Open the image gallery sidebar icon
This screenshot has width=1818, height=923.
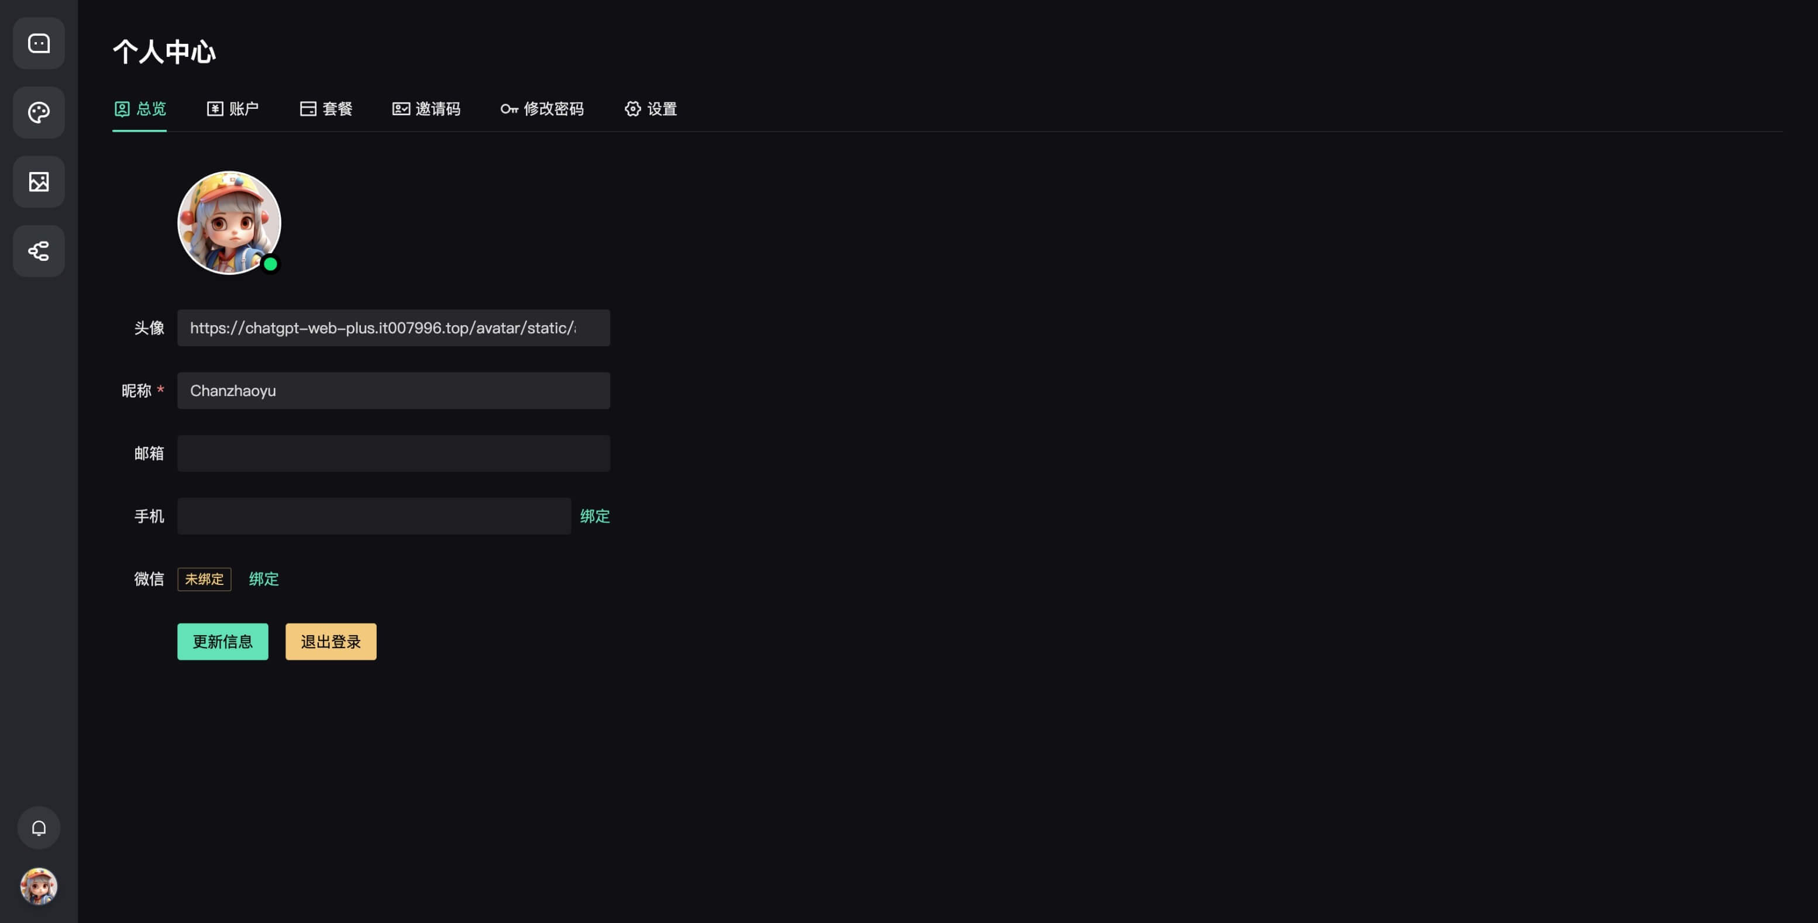click(39, 182)
